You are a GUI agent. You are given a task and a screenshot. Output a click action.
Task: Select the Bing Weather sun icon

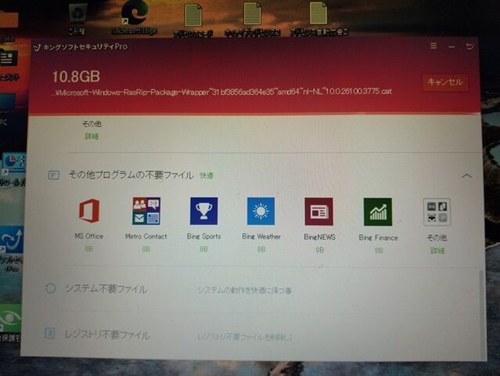coord(261,211)
